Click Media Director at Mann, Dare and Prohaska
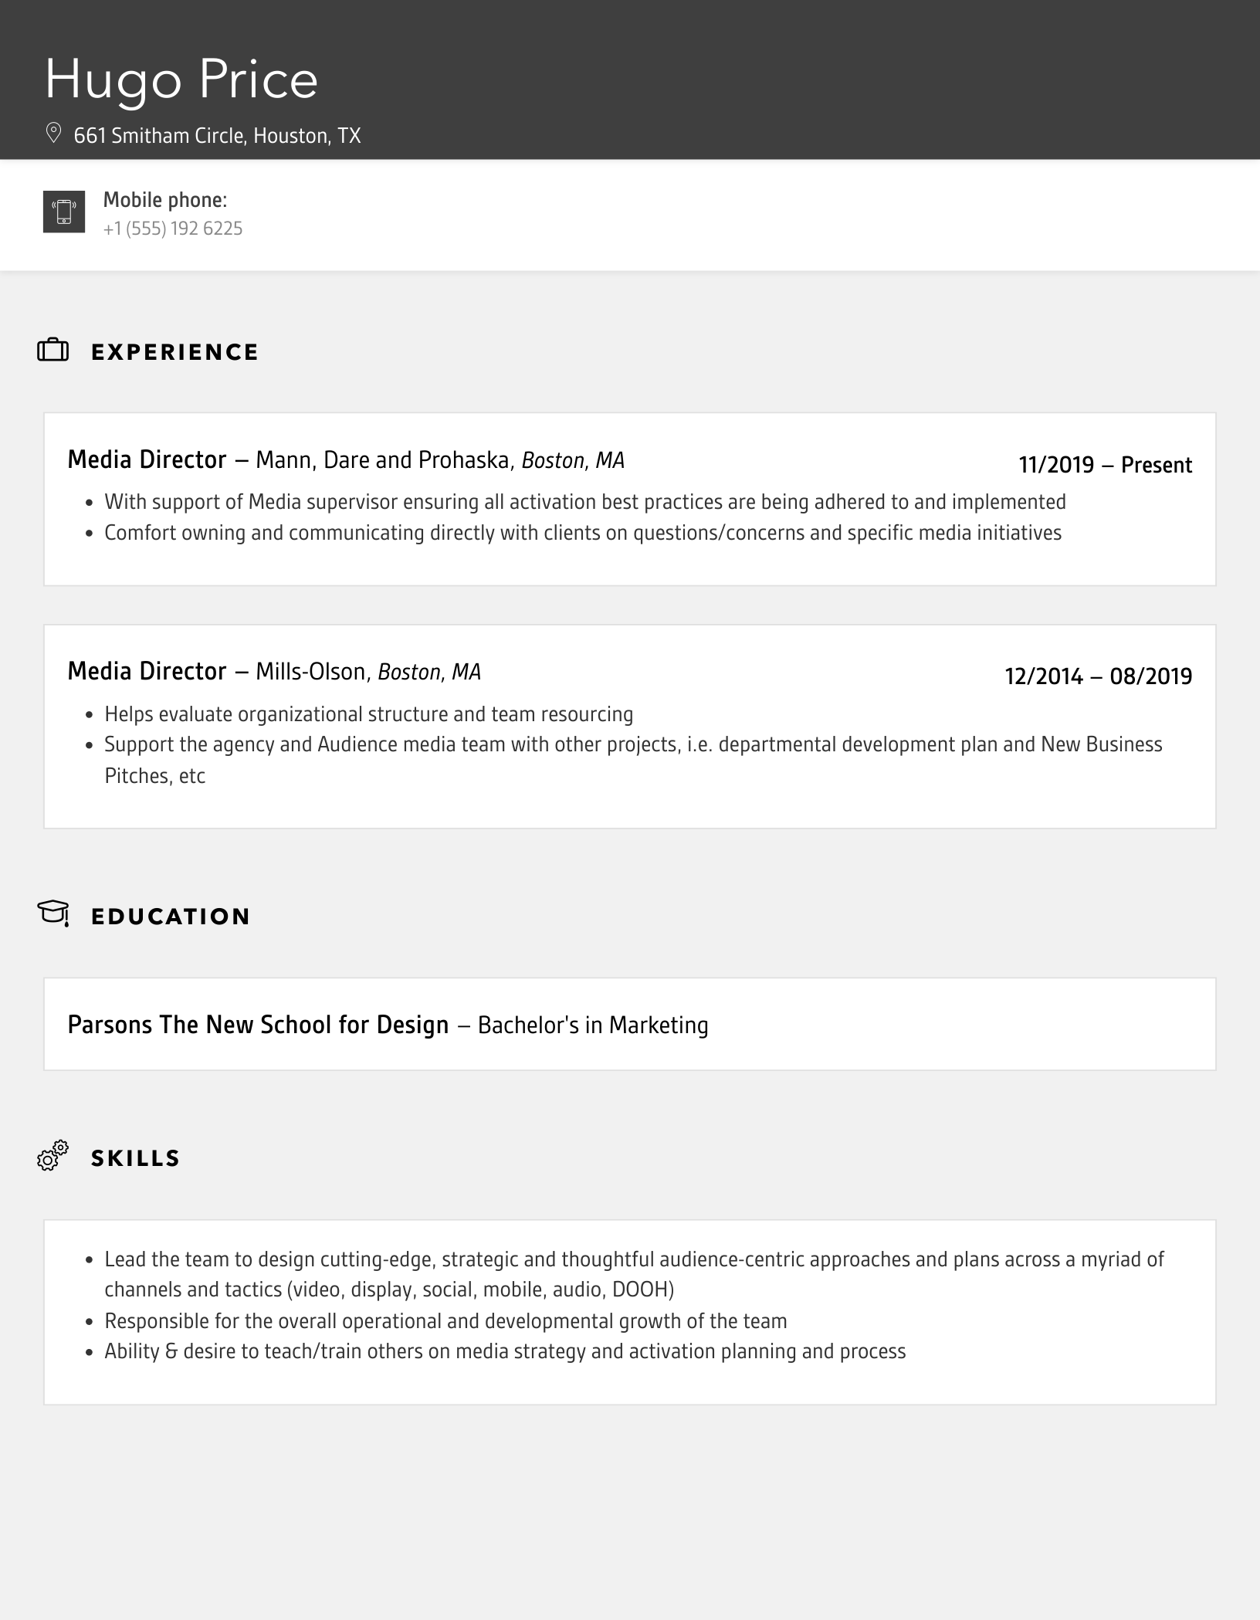Viewport: 1260px width, 1620px height. coord(147,459)
